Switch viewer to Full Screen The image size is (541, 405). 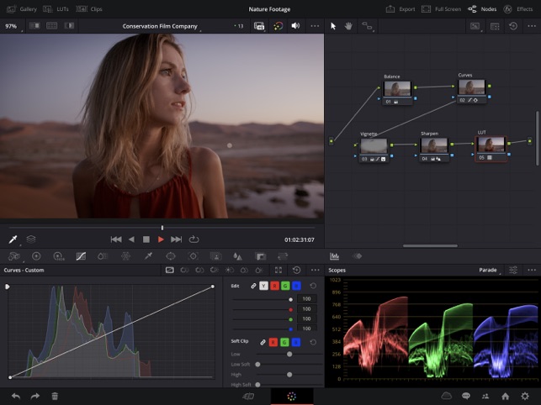pyautogui.click(x=441, y=9)
